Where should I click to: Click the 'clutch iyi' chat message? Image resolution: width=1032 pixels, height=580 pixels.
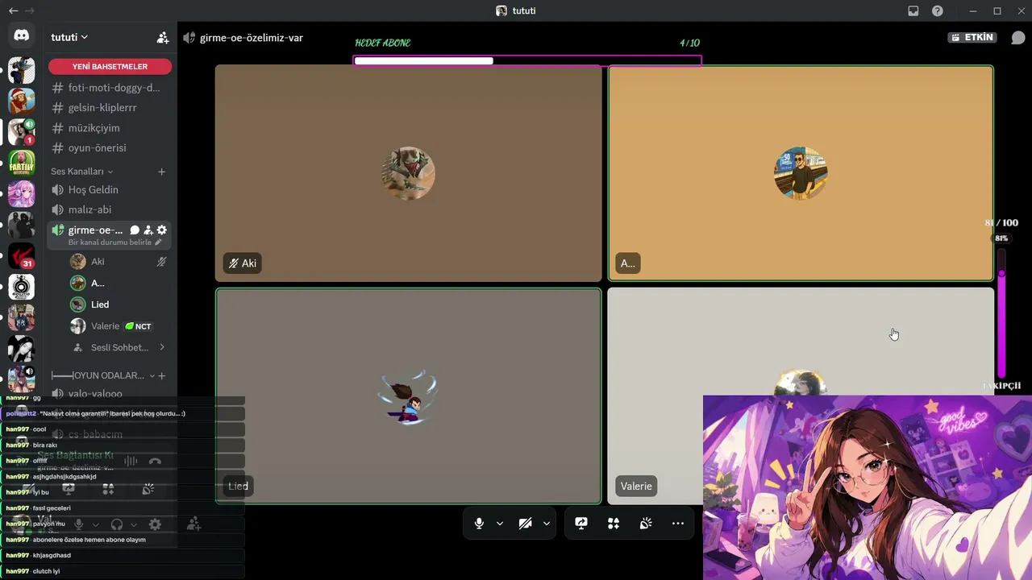123,571
